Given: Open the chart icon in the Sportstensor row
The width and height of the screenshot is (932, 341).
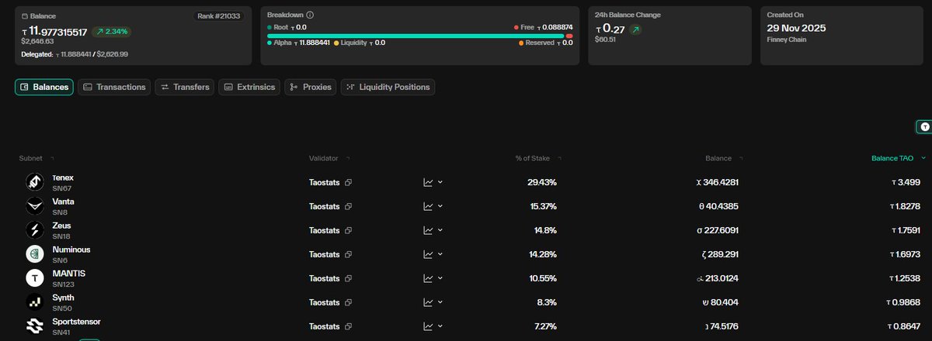Looking at the screenshot, I should coord(428,326).
